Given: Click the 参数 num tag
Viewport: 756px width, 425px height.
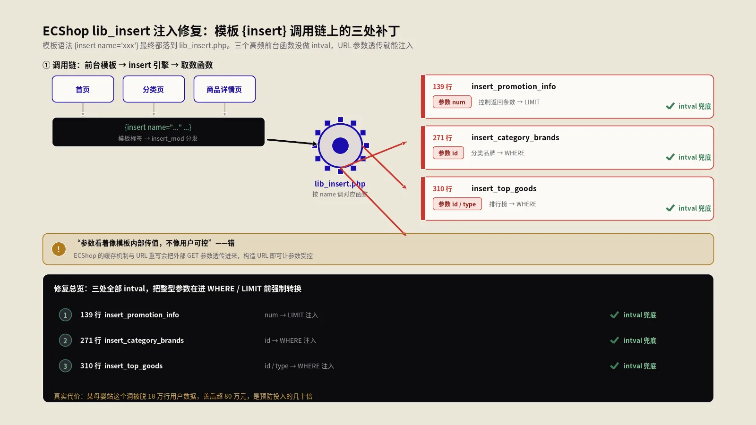Looking at the screenshot, I should 452,102.
